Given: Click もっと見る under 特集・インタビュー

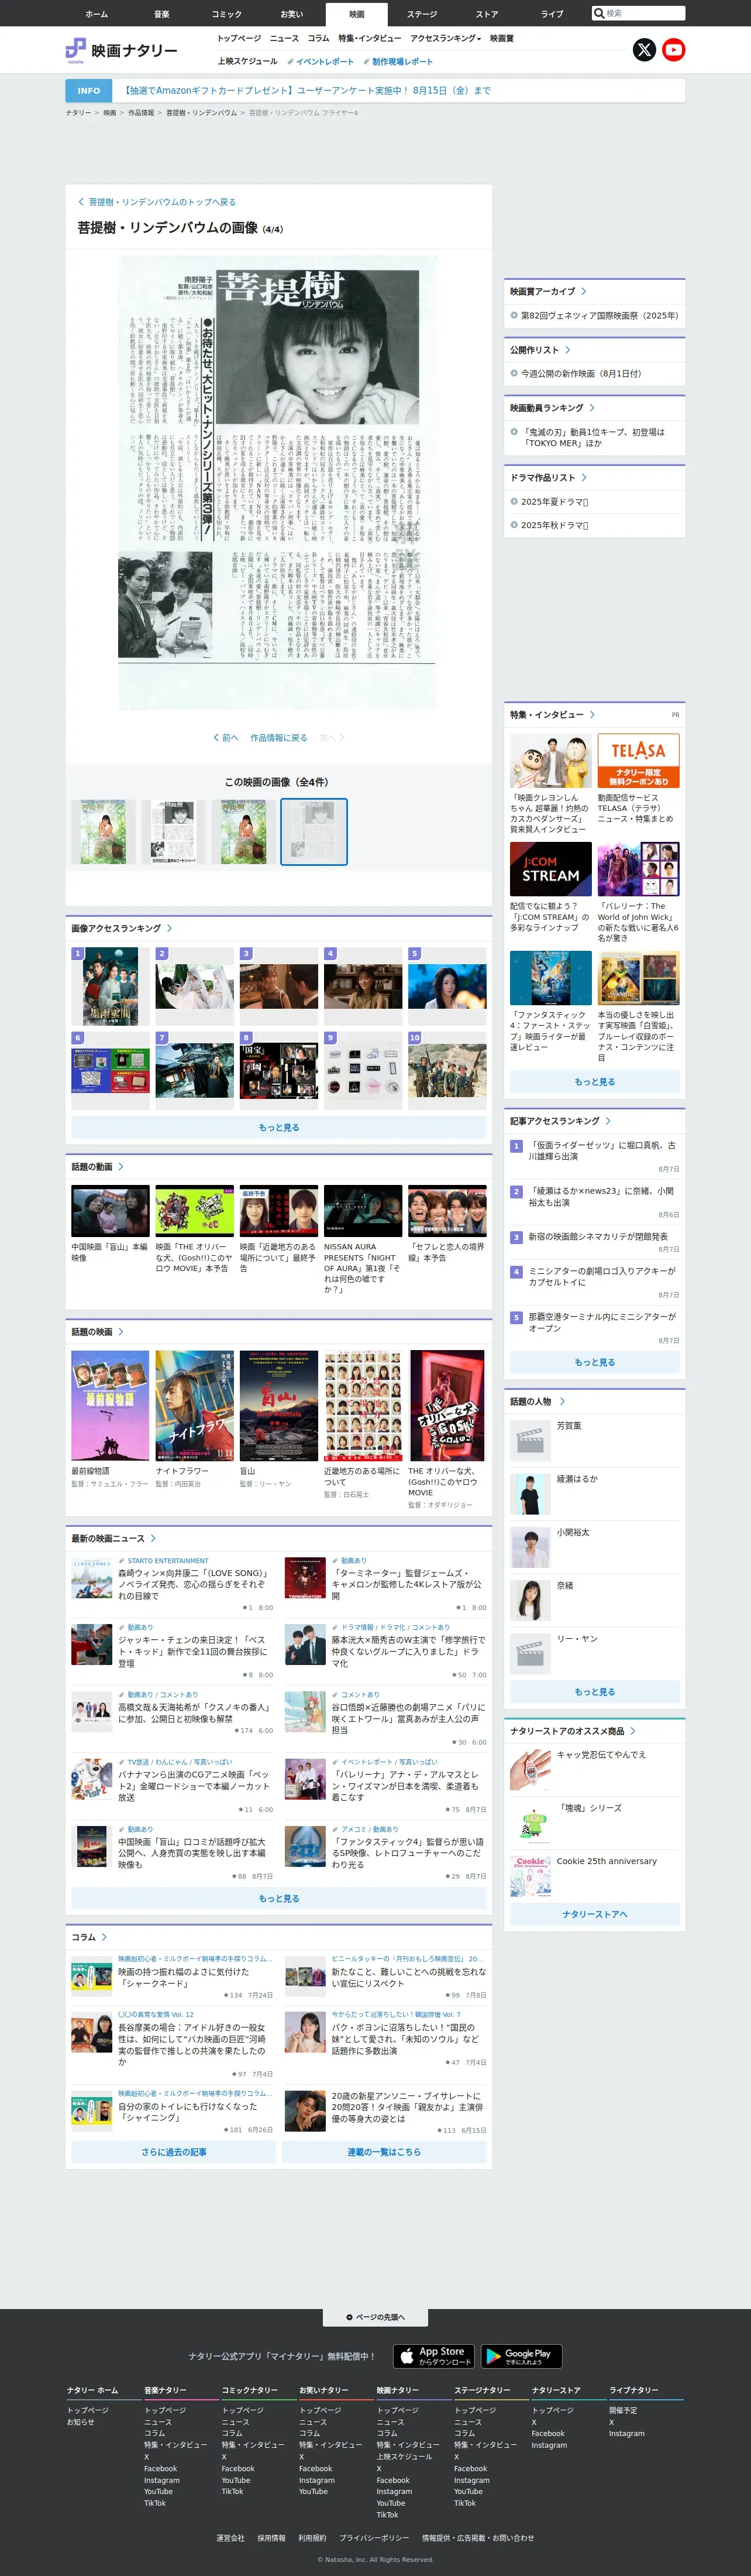Looking at the screenshot, I should pos(595,1082).
